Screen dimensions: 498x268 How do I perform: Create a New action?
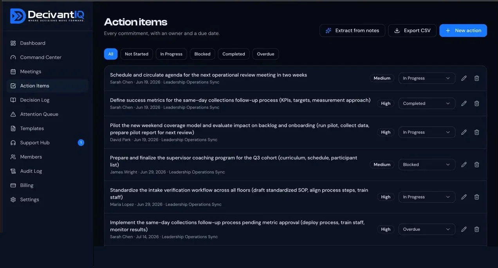click(463, 31)
